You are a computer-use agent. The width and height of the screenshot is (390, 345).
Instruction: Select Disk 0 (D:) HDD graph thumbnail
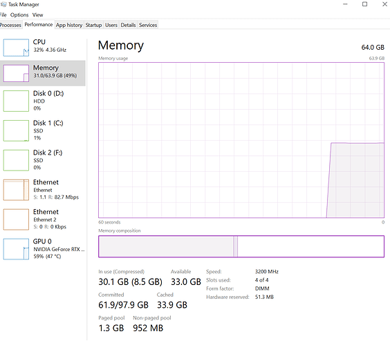tap(16, 101)
